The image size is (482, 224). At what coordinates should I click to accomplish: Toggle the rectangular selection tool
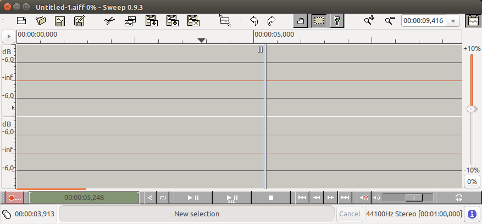click(x=319, y=21)
